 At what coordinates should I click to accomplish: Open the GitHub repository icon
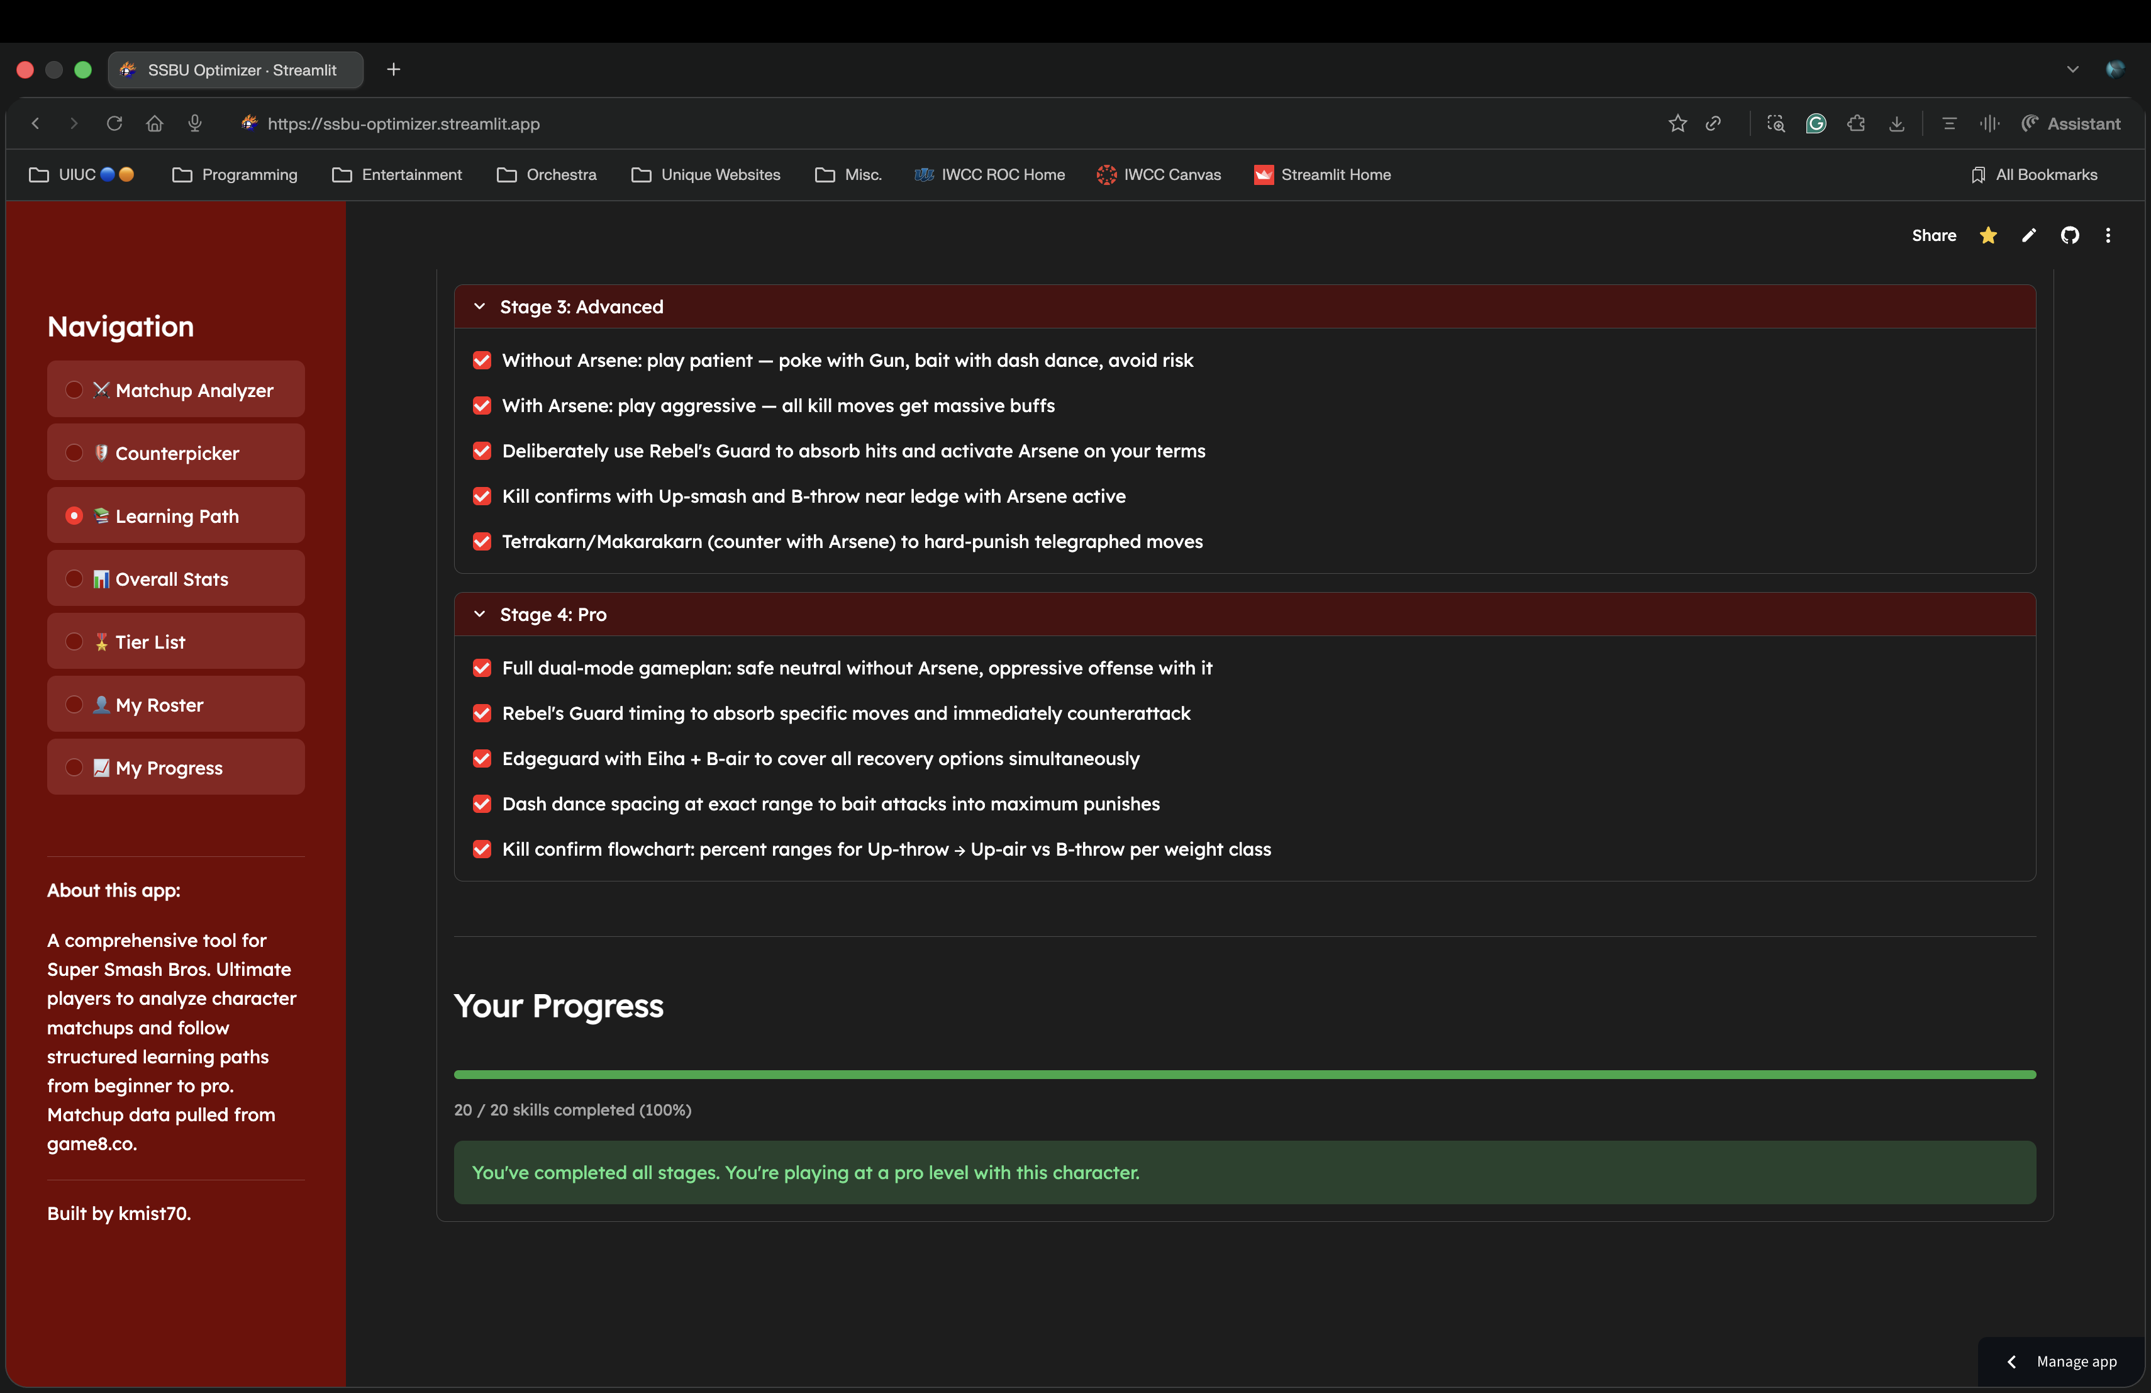click(x=2070, y=235)
